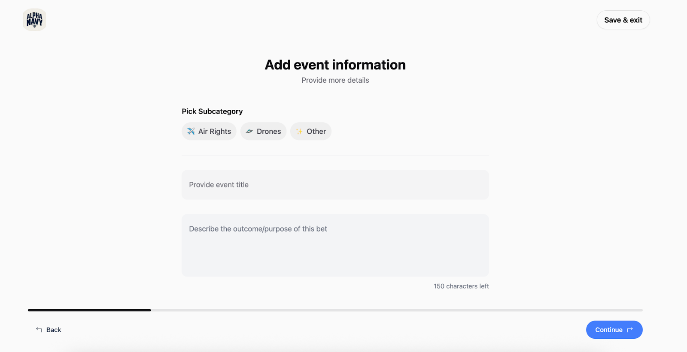
Task: Choose the Drones subcategory label
Action: click(269, 131)
